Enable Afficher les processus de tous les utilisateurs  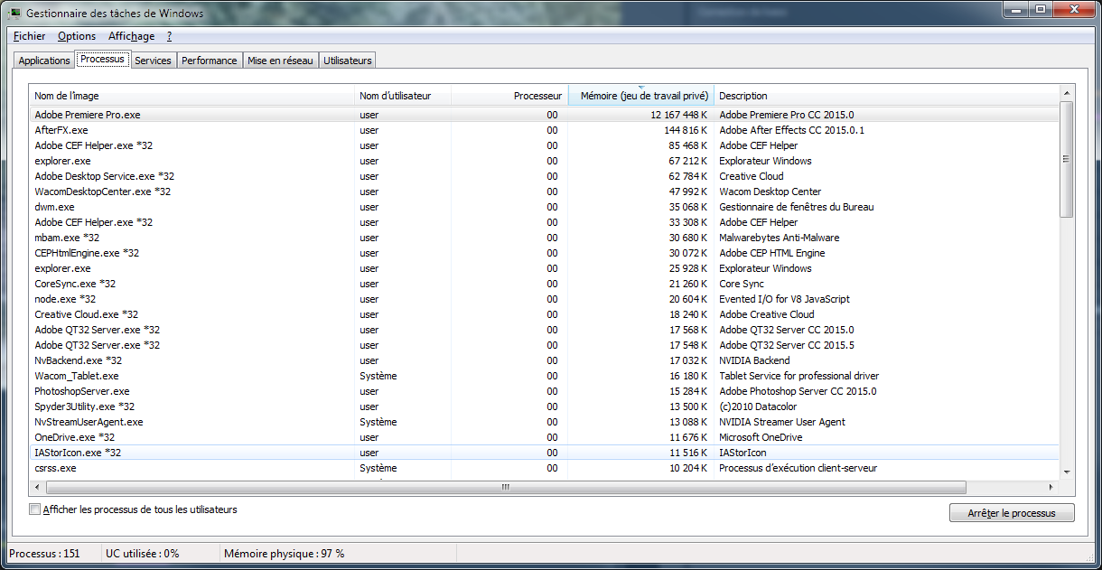[x=35, y=509]
